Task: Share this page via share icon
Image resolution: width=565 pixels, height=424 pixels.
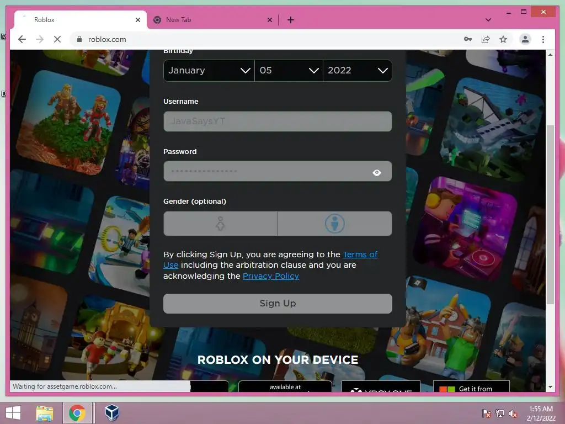Action: click(486, 39)
